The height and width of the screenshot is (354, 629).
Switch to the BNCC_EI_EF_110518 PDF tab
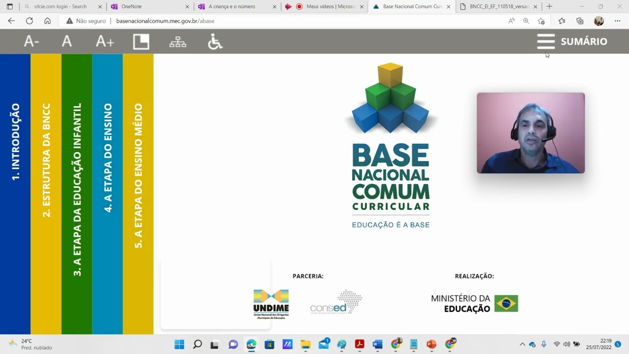coord(499,6)
